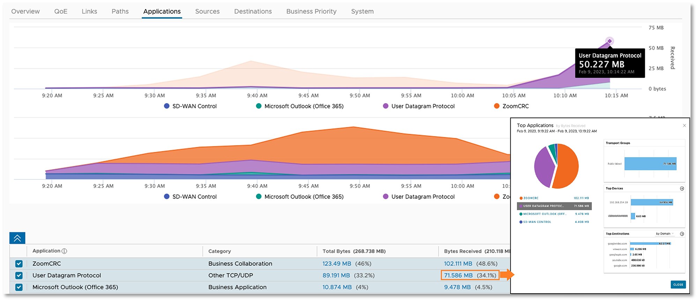Click ZoomCRC legend dot in top chart
698x301 pixels.
click(x=497, y=106)
